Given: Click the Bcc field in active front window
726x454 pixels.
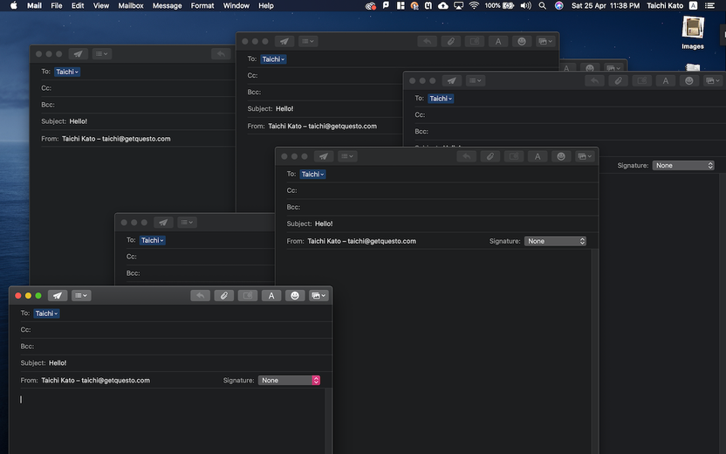Looking at the screenshot, I should pos(176,347).
